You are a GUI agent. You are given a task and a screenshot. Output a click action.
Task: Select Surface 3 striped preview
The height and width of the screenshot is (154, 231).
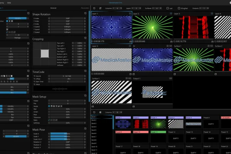click(x=112, y=92)
